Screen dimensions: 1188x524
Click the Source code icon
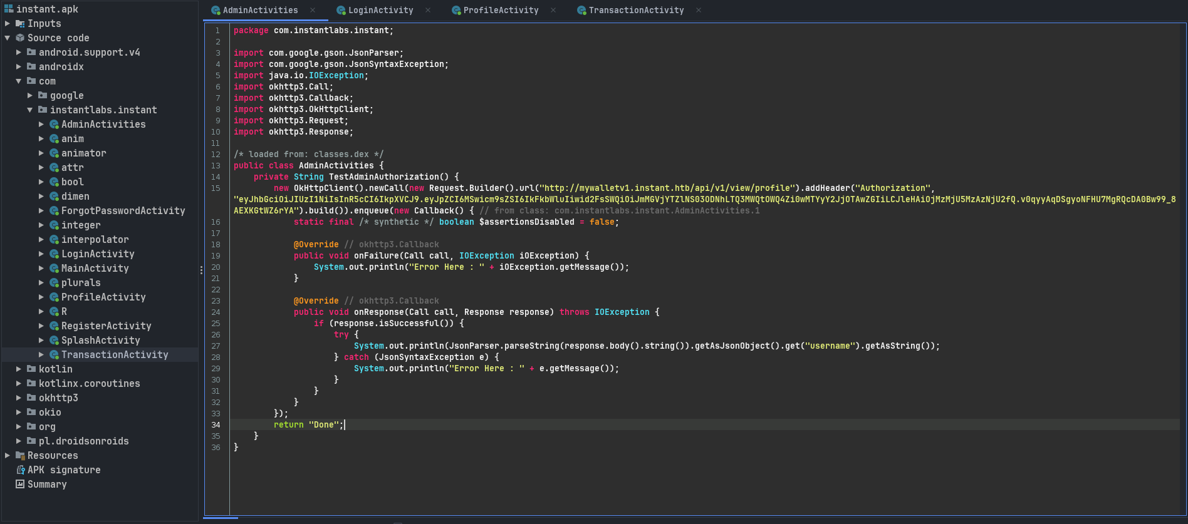pyautogui.click(x=20, y=38)
